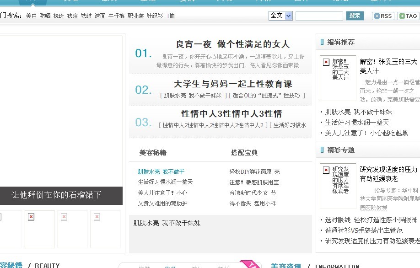Search hot keyword T恤
Image resolution: width=420 pixels, height=268 pixels.
[x=170, y=16]
